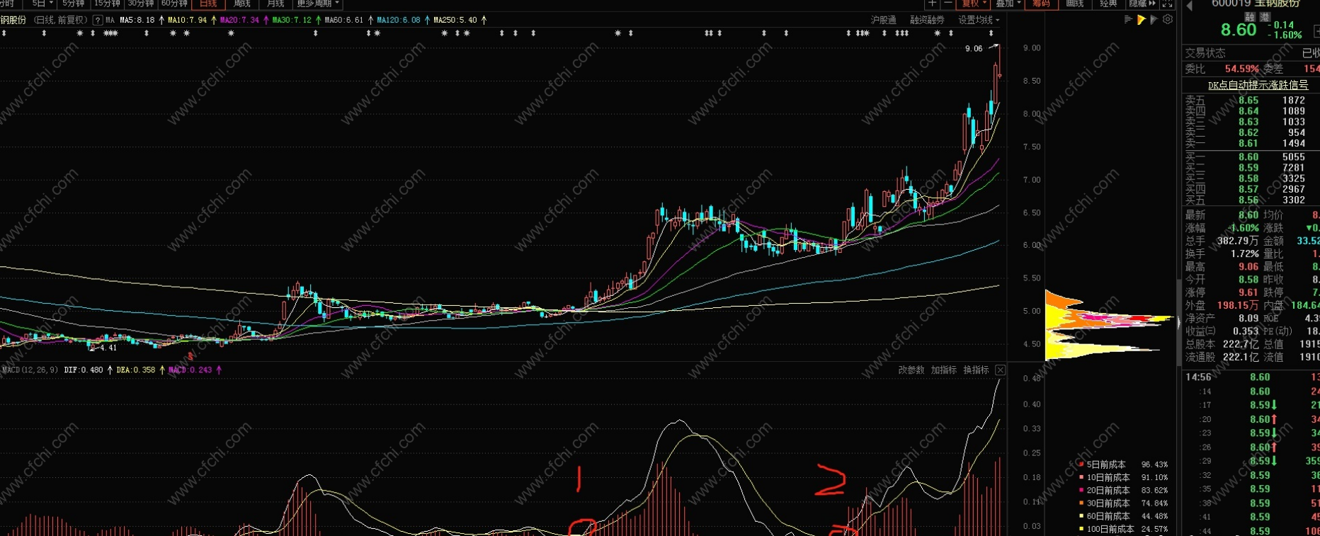This screenshot has width=1320, height=536.
Task: Switch to 经典 classic layout
Action: point(1108,4)
